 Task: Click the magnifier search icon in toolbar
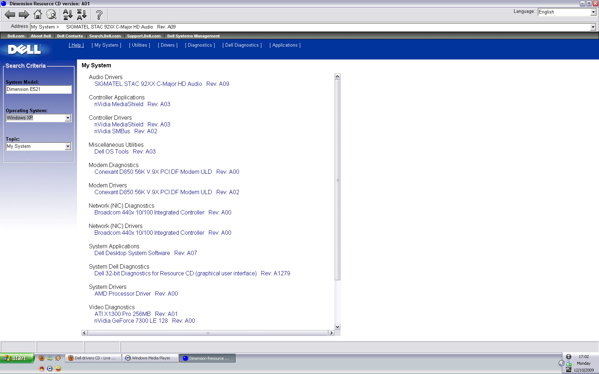point(51,15)
